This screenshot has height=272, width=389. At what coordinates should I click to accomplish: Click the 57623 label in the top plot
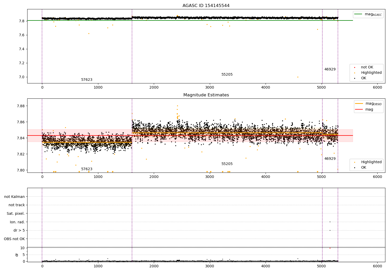pos(87,80)
